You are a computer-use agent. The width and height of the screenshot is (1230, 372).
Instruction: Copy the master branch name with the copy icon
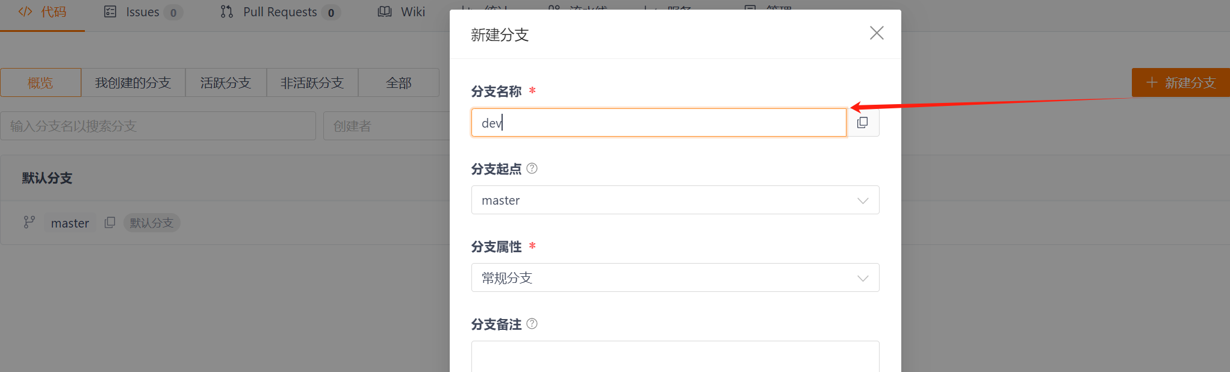coord(110,223)
